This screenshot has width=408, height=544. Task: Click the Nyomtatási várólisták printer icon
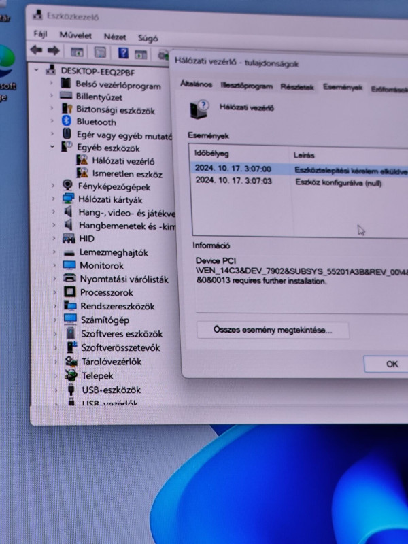[x=70, y=278]
